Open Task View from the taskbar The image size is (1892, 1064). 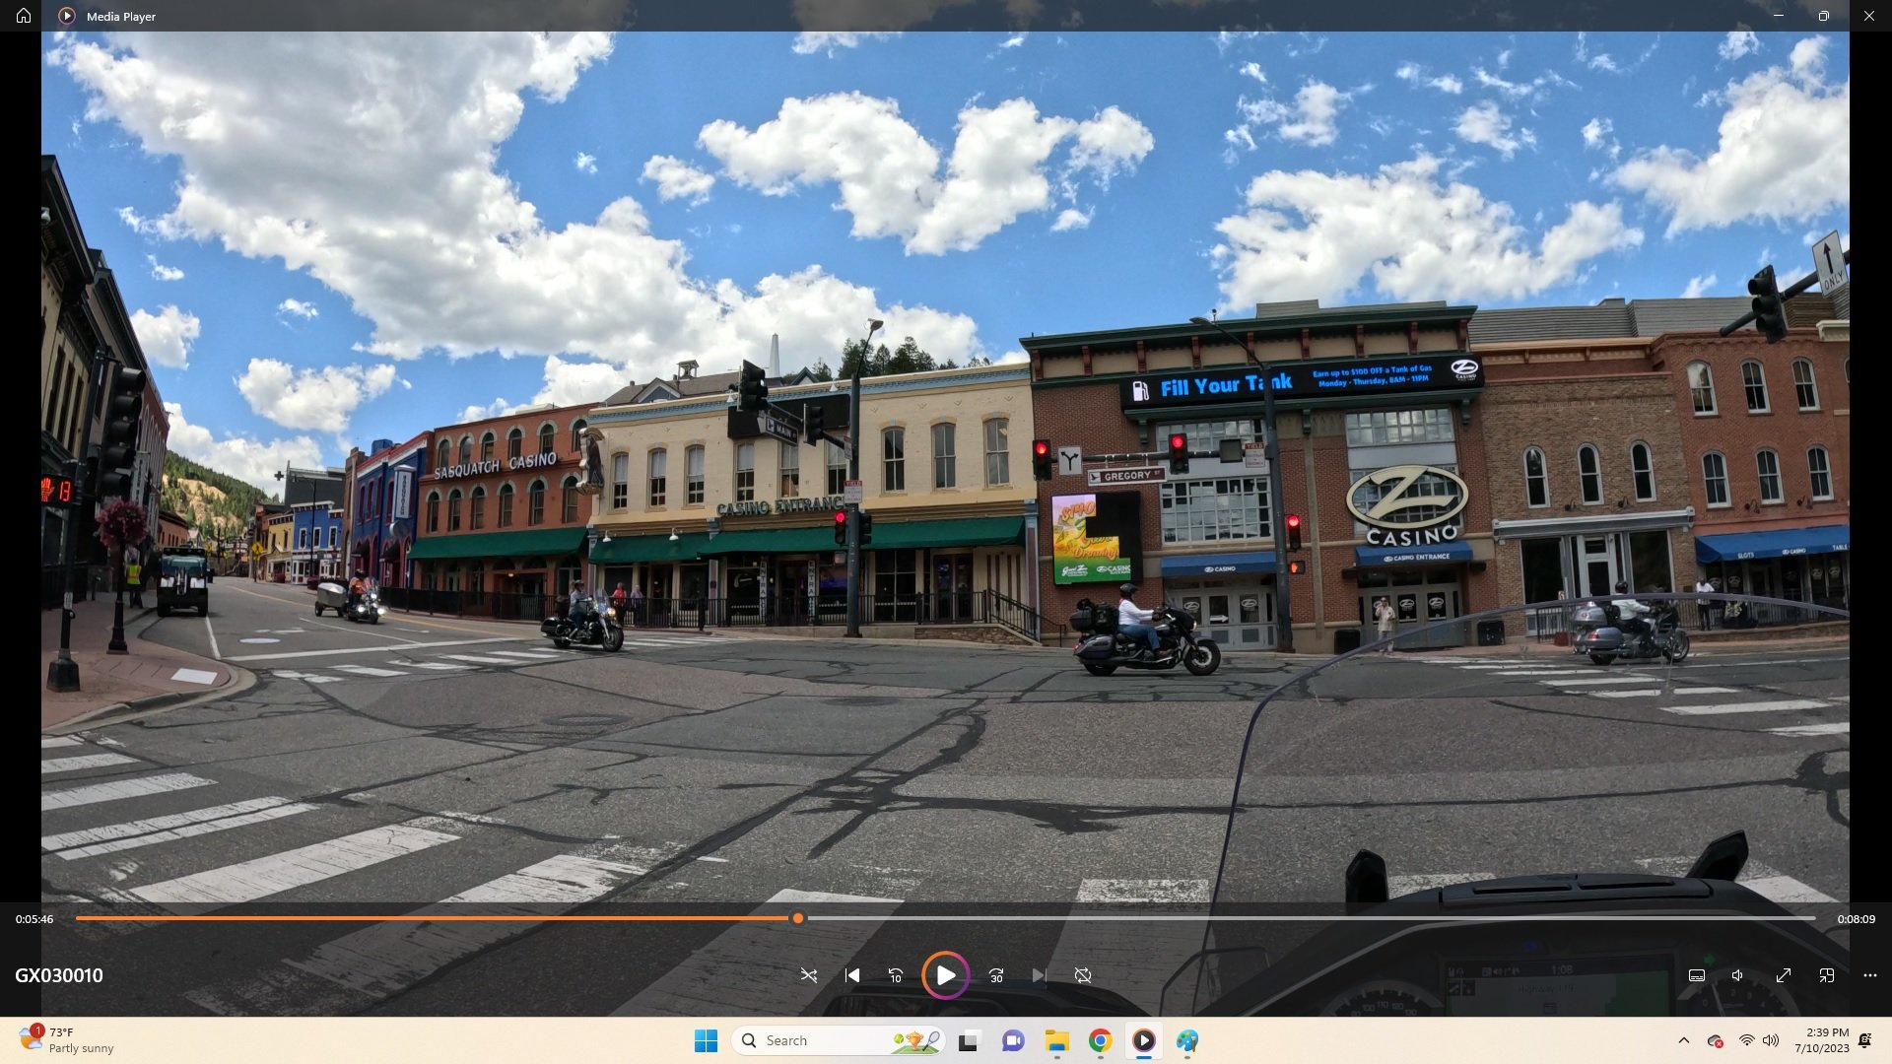968,1040
